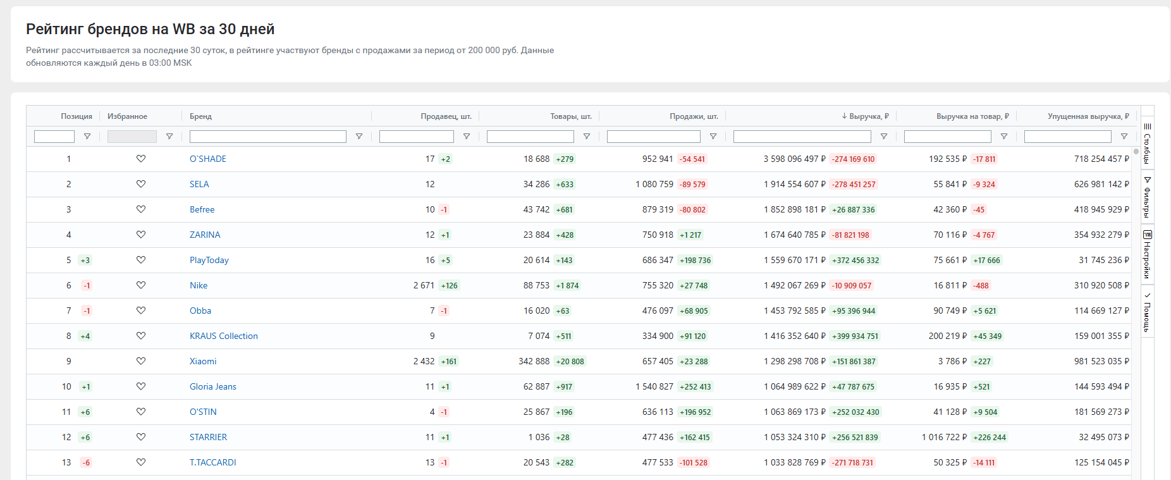
Task: Sort by Позиция column header
Action: point(77,116)
